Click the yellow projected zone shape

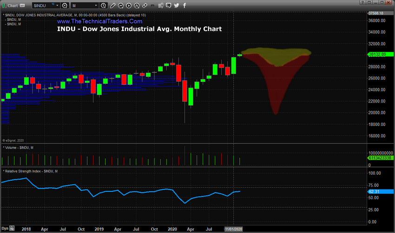(x=277, y=57)
